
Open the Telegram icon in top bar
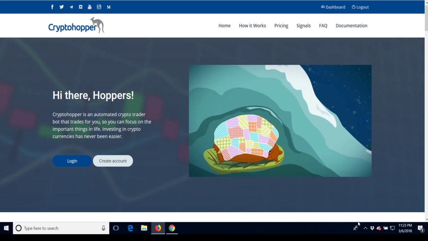click(71, 7)
